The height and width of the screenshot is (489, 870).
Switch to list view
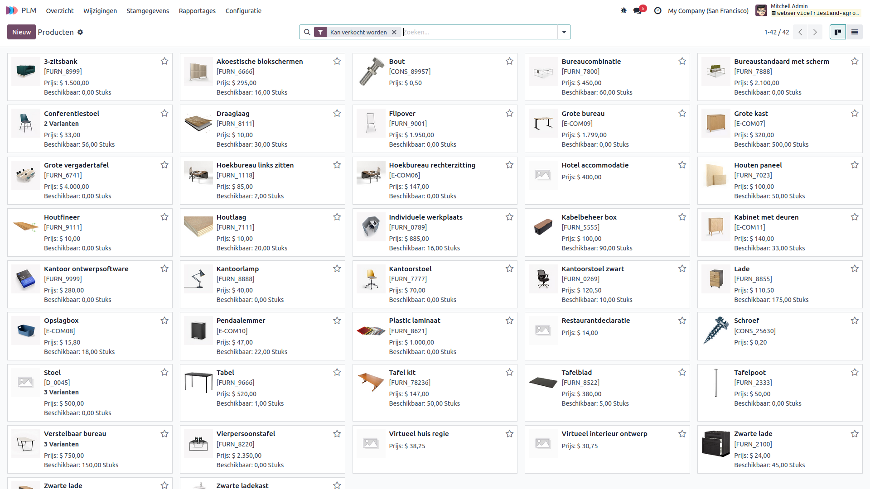click(854, 32)
